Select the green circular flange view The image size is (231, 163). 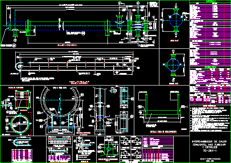point(20,124)
